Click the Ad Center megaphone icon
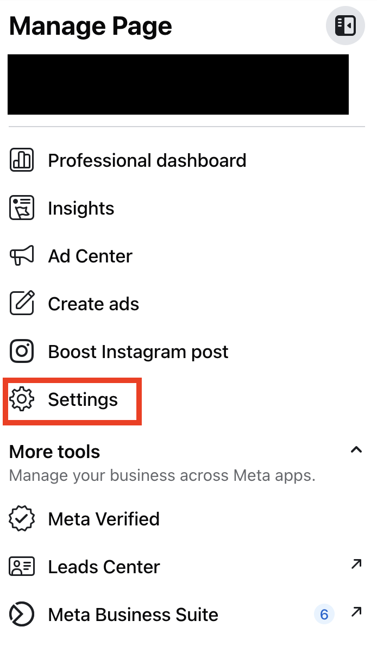The image size is (377, 652). tap(22, 256)
